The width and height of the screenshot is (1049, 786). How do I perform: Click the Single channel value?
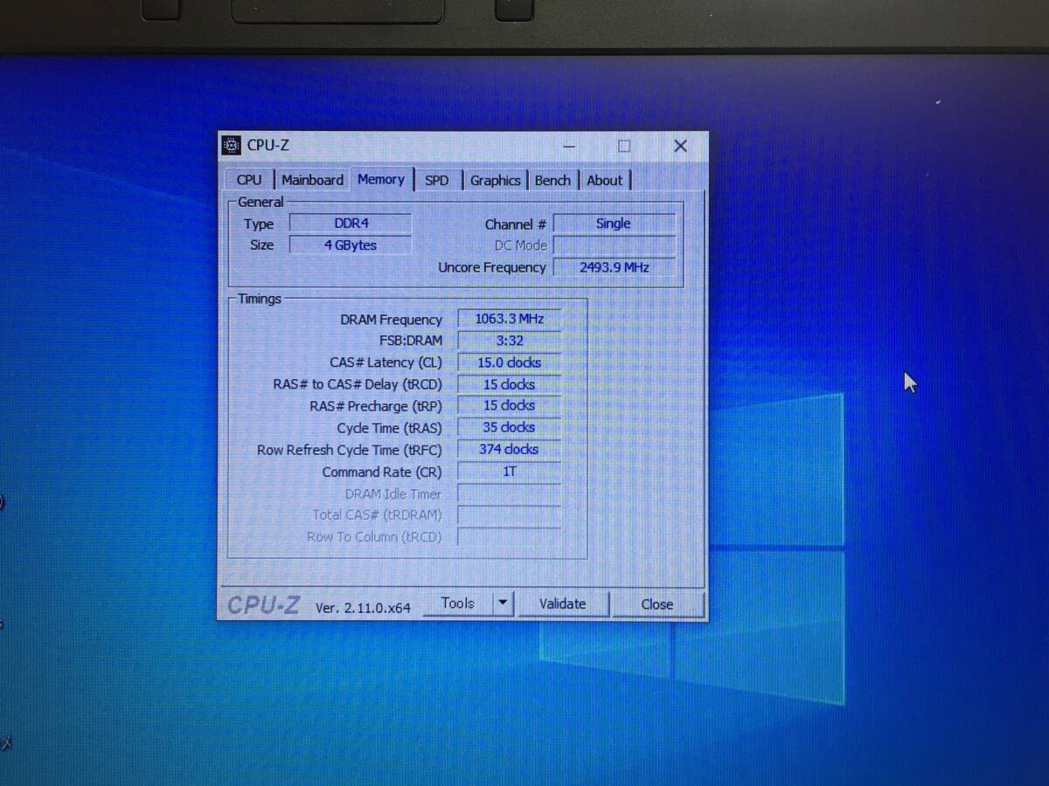pos(614,224)
